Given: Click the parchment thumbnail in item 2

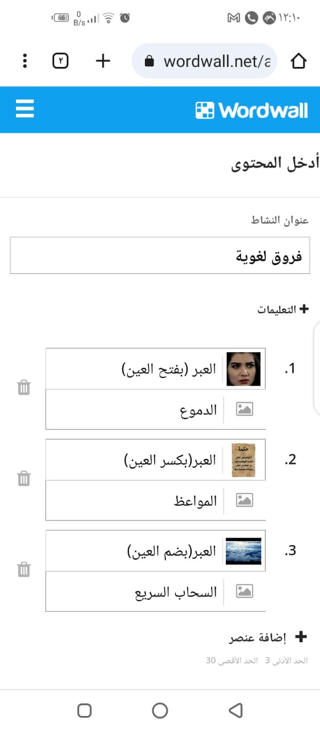Looking at the screenshot, I should (x=244, y=460).
